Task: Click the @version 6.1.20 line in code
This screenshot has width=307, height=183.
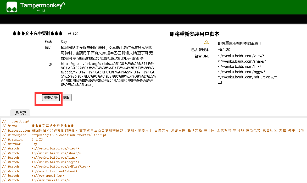Action: (x=22, y=139)
